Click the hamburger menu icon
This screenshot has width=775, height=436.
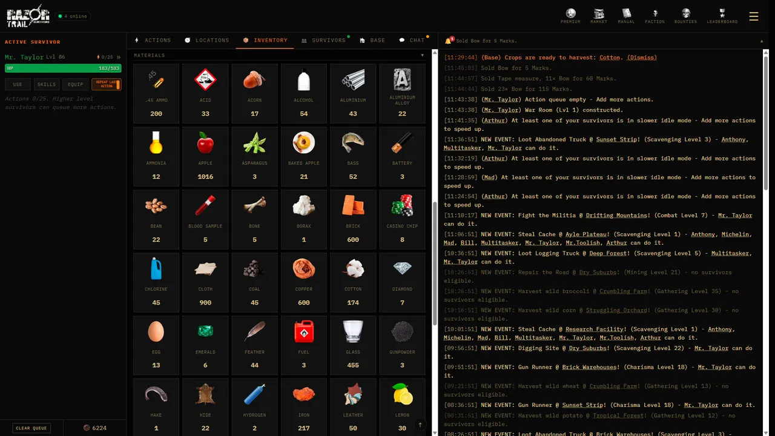(x=754, y=16)
